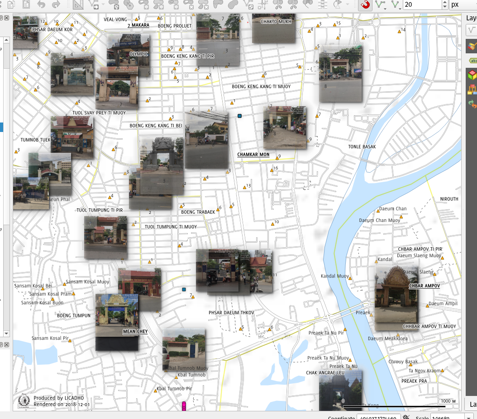
Task: Click the CHAMKAR MON district label
Action: tap(253, 154)
